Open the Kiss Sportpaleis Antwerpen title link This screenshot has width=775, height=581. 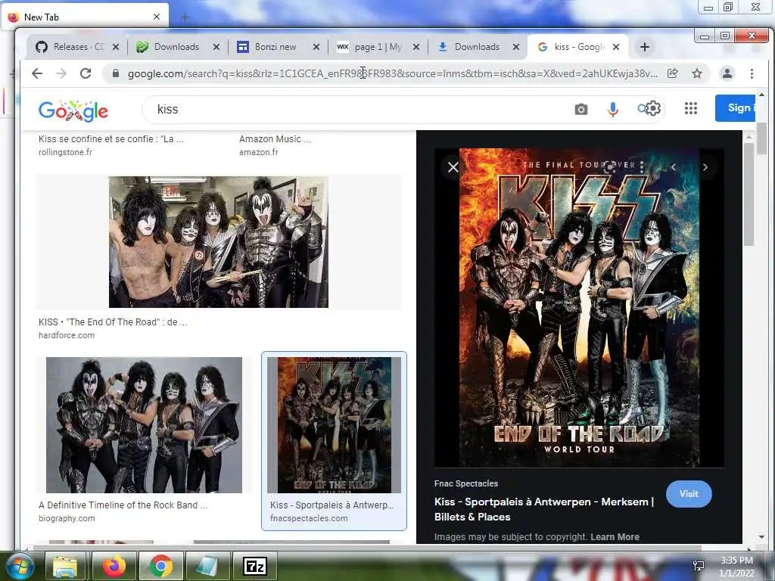tap(544, 509)
